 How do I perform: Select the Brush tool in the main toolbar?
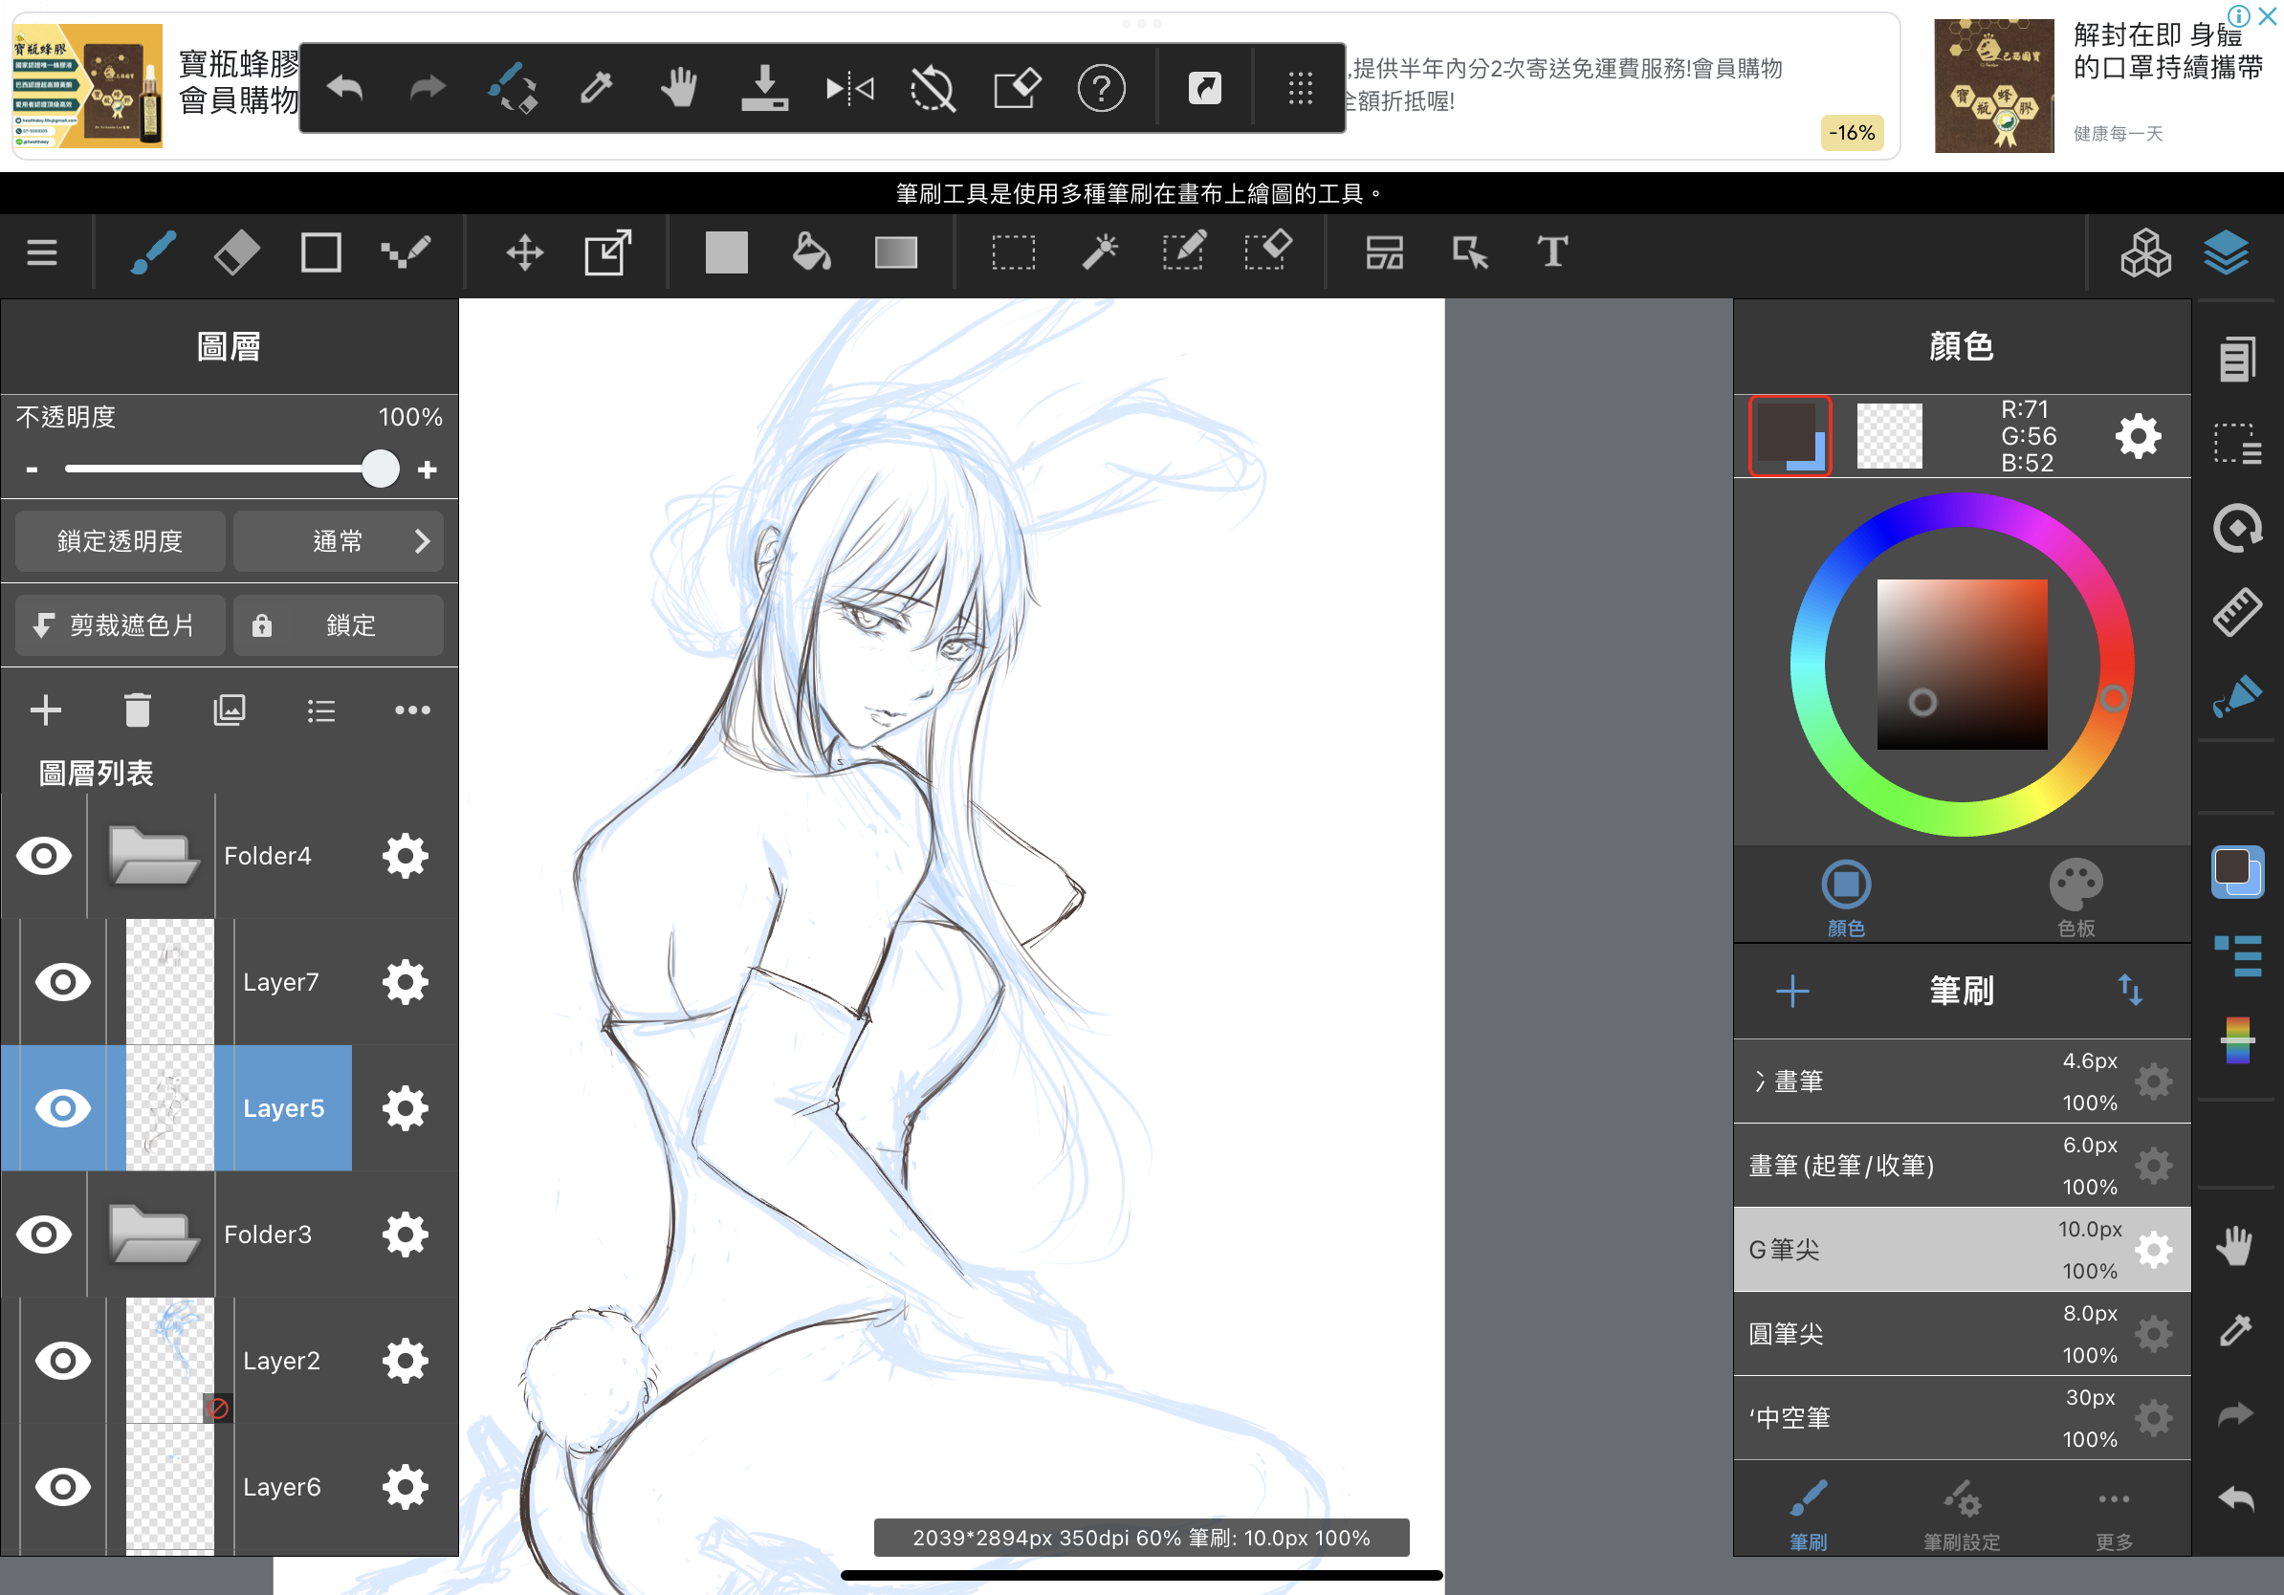click(x=153, y=252)
